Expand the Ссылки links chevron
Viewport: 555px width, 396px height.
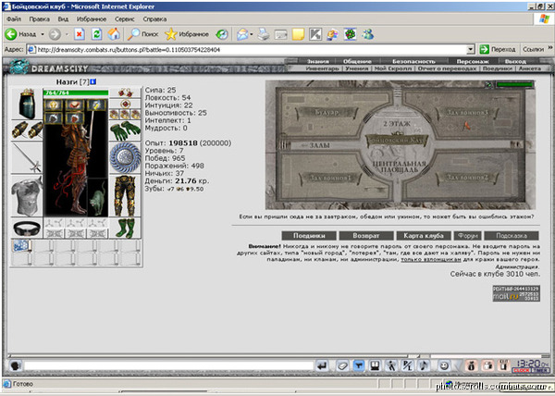[550, 48]
